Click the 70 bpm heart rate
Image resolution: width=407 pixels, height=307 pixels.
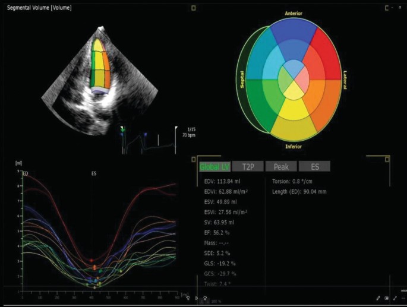tap(189, 135)
